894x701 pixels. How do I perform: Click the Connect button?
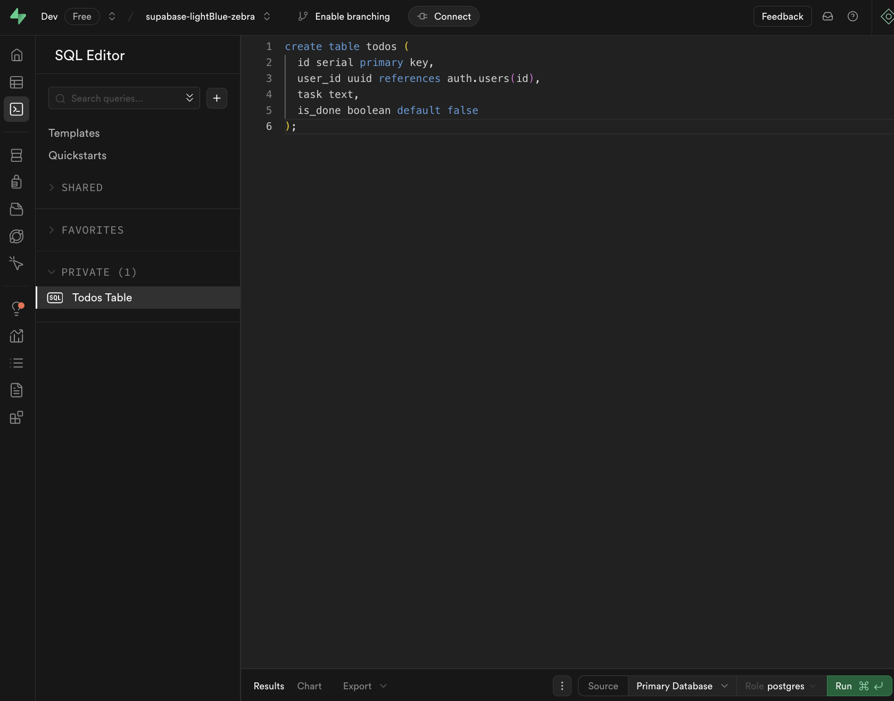click(443, 17)
